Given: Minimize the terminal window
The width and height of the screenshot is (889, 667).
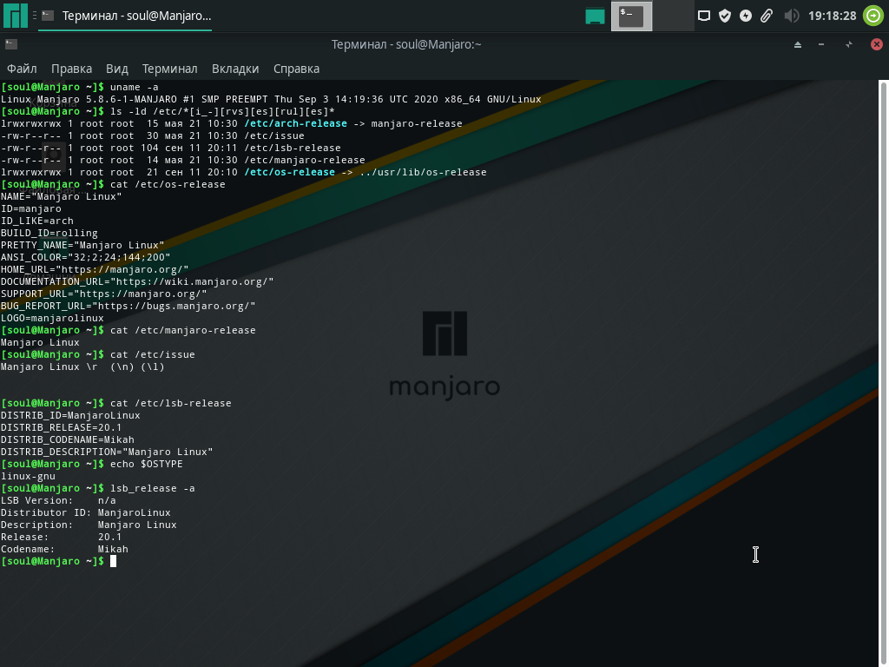Looking at the screenshot, I should tap(821, 45).
